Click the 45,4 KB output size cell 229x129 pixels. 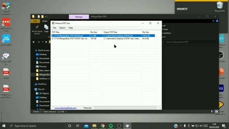pos(146,39)
